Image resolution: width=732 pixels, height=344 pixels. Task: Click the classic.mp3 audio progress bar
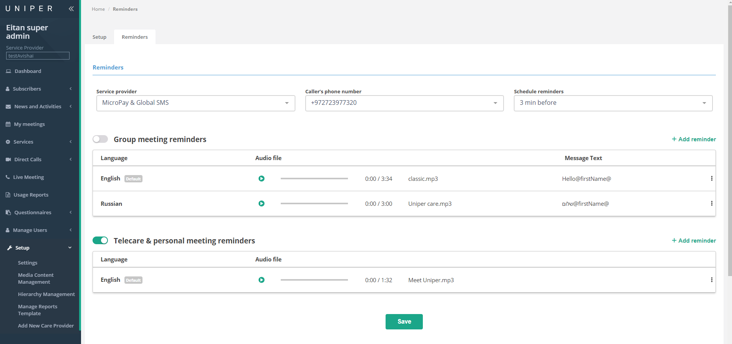click(314, 179)
